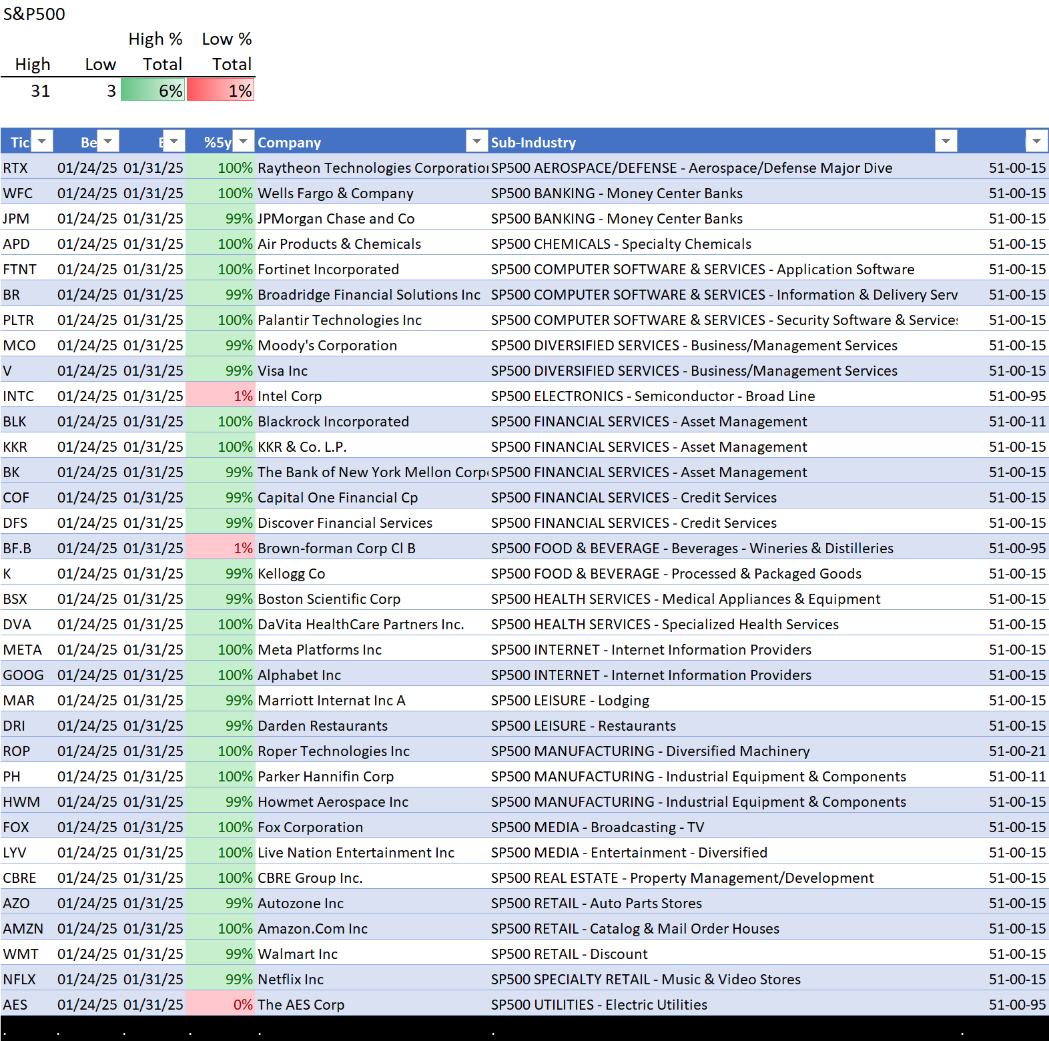The height and width of the screenshot is (1041, 1049).
Task: Click the MAR ticker cell
Action: pyautogui.click(x=27, y=700)
